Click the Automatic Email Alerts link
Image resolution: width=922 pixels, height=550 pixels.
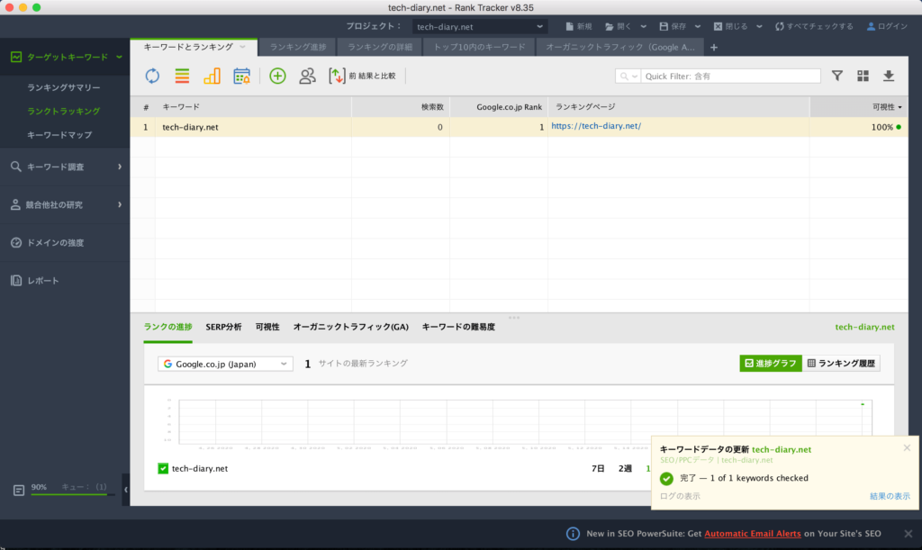pos(753,534)
